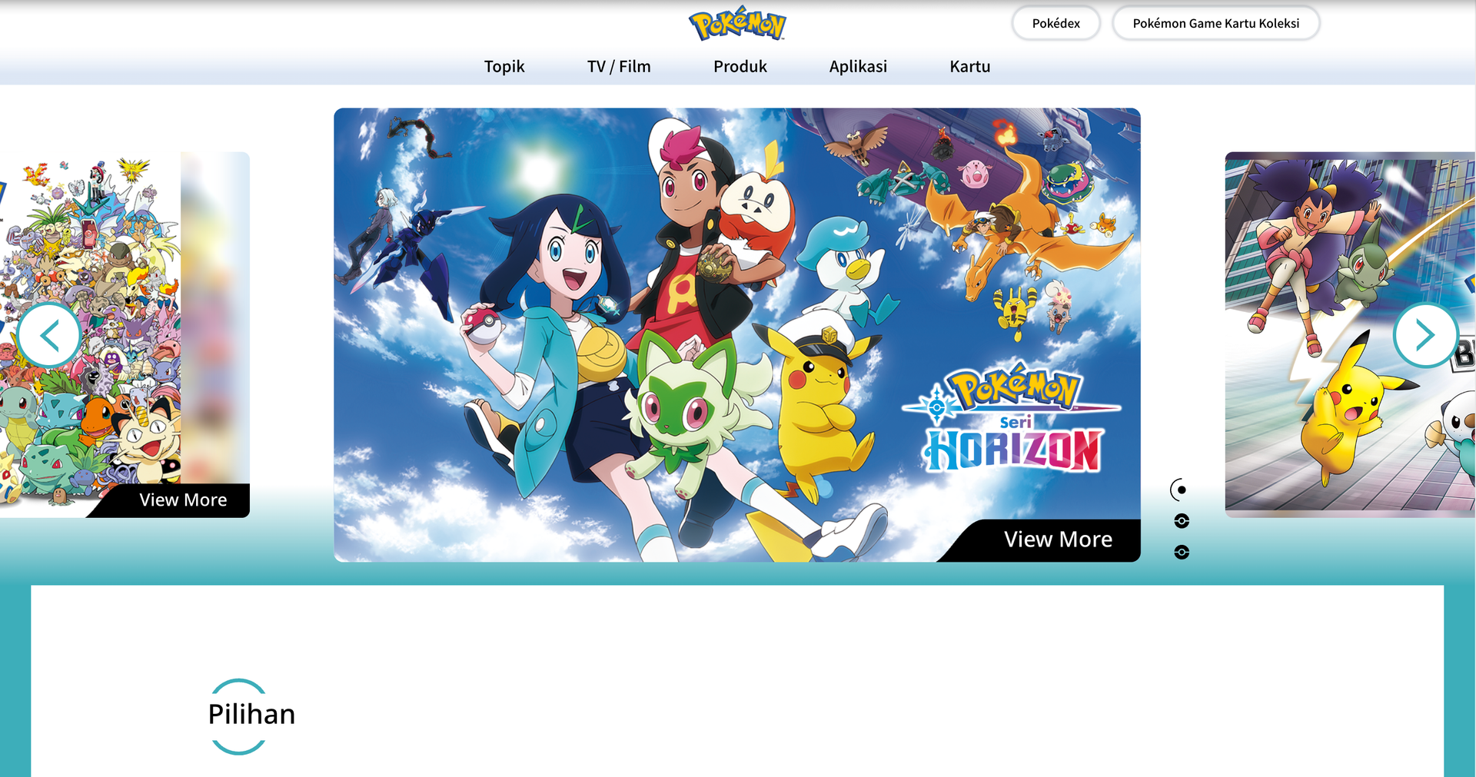Expand the Produk menu
Screen dimensions: 1476x777
pyautogui.click(x=740, y=67)
